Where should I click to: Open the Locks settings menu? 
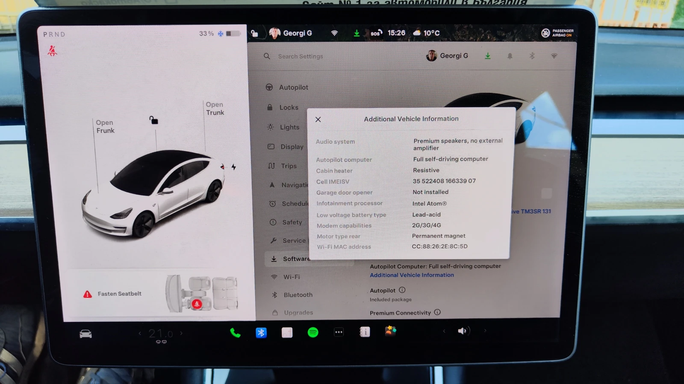pos(282,108)
